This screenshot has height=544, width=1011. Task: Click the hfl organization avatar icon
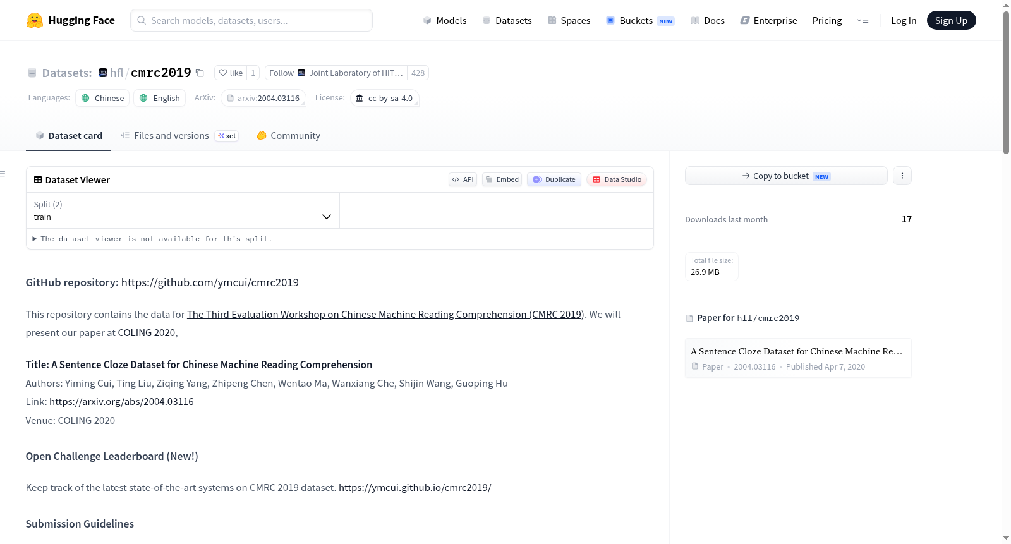[103, 73]
